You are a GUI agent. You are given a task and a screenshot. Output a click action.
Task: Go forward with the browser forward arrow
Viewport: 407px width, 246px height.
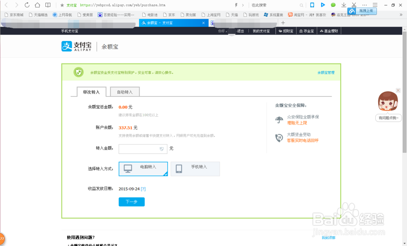(17, 5)
